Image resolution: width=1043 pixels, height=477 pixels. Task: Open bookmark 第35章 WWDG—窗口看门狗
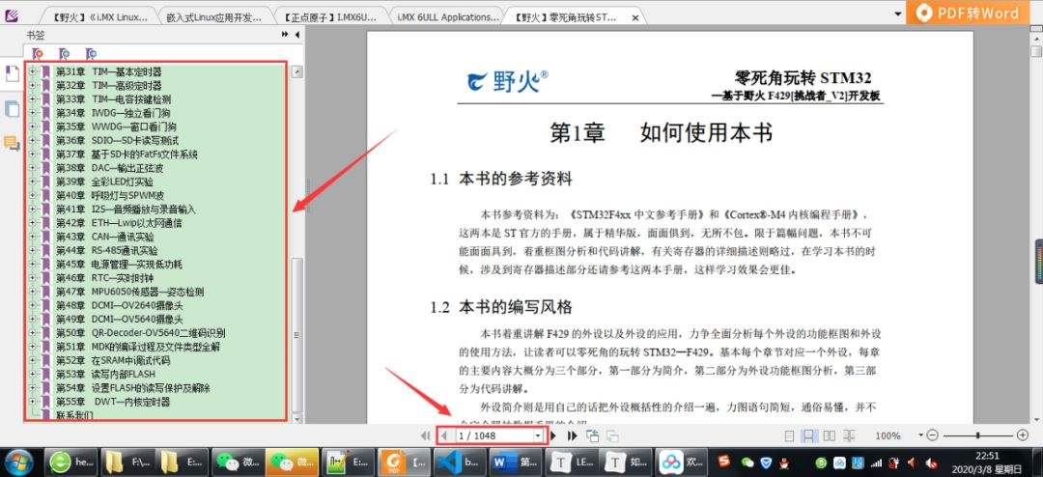(116, 126)
